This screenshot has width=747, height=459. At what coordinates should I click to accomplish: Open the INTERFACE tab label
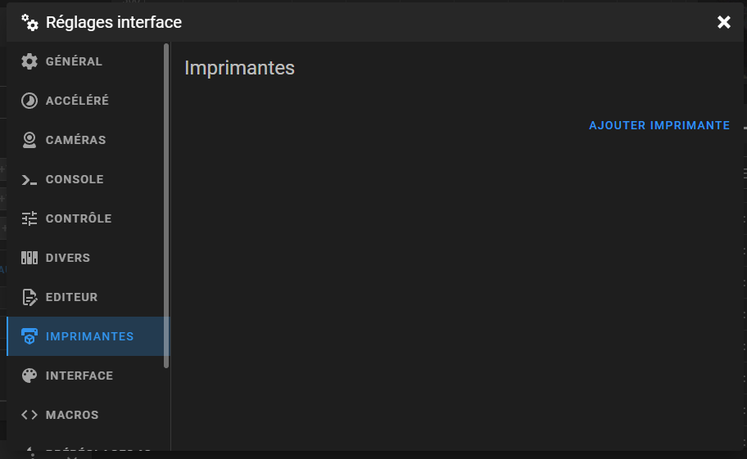click(x=79, y=376)
